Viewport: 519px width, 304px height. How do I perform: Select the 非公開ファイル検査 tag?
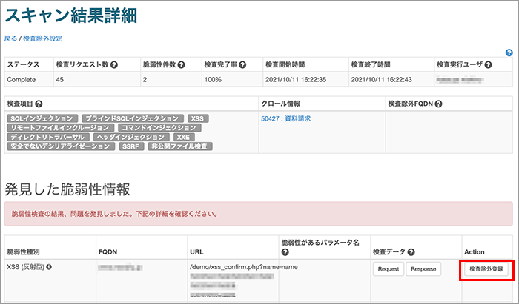click(180, 146)
